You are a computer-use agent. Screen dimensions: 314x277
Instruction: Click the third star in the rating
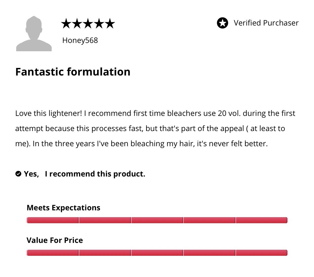point(88,23)
